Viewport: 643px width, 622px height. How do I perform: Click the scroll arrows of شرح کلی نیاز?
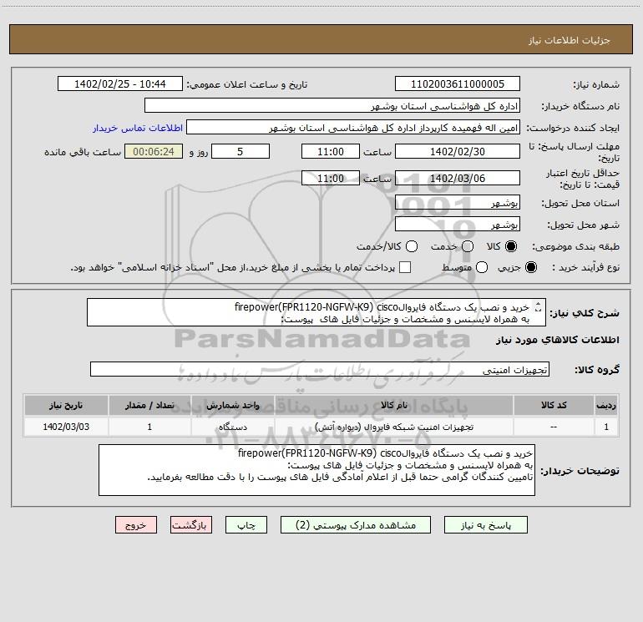[539, 307]
